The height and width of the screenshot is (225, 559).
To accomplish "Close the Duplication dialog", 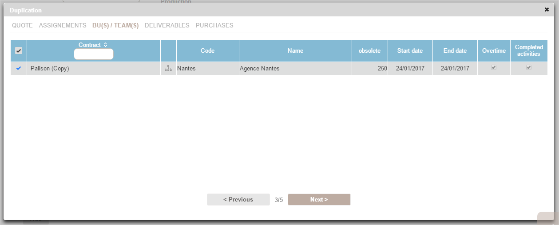I will 547,10.
